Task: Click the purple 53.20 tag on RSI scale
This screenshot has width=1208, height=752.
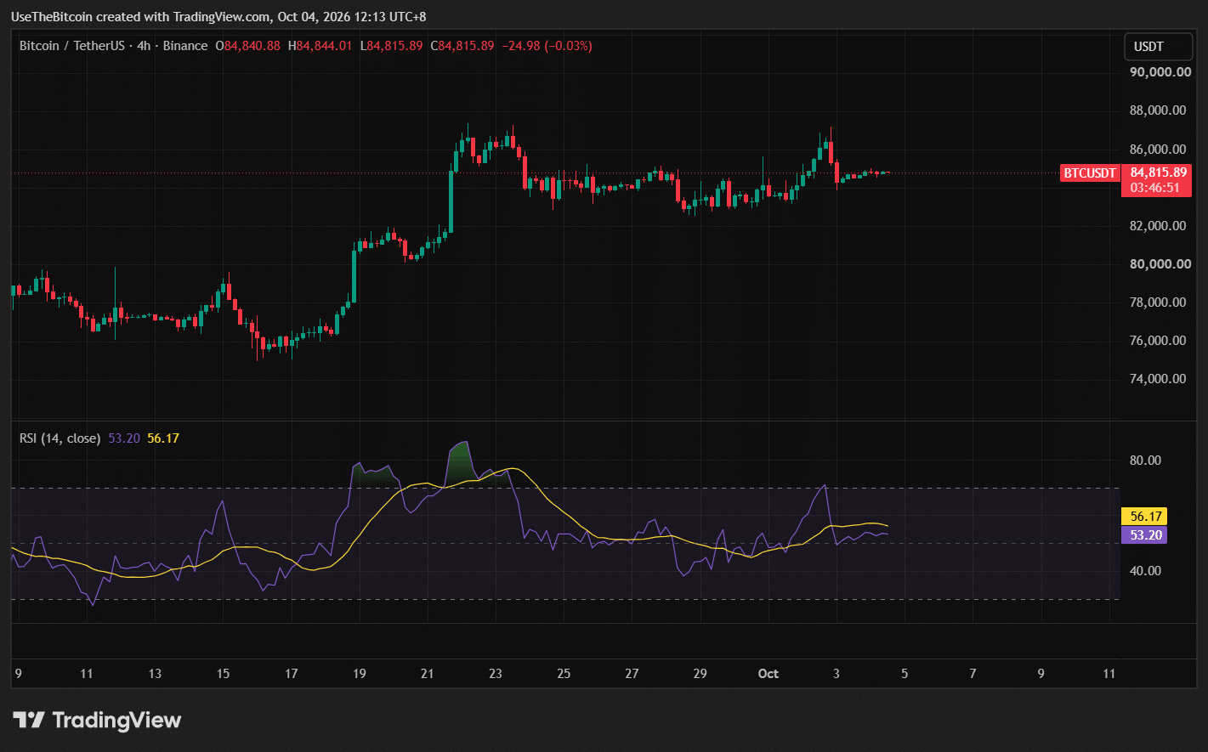Action: click(1144, 535)
